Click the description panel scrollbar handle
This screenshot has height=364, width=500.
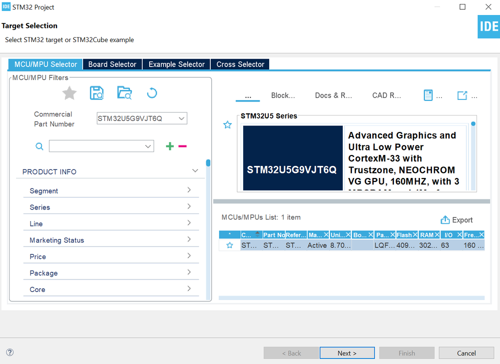473,123
